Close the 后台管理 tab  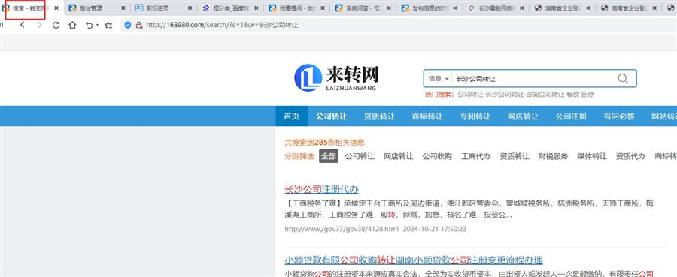coord(123,8)
